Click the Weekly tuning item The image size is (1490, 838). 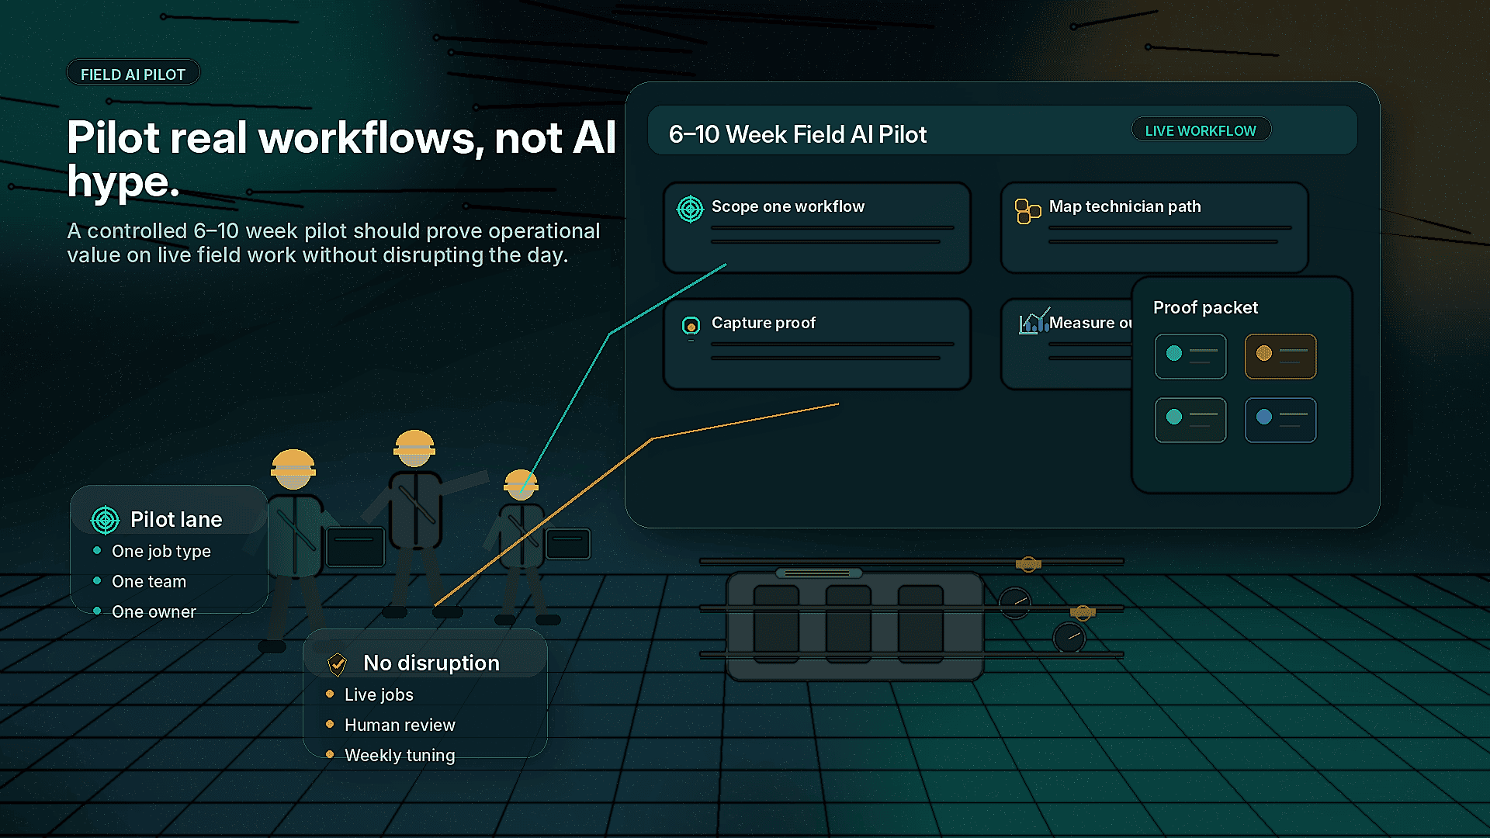point(400,755)
